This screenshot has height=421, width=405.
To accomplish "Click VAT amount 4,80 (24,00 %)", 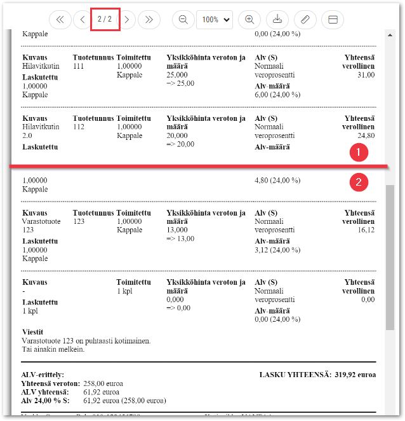I will click(x=277, y=181).
